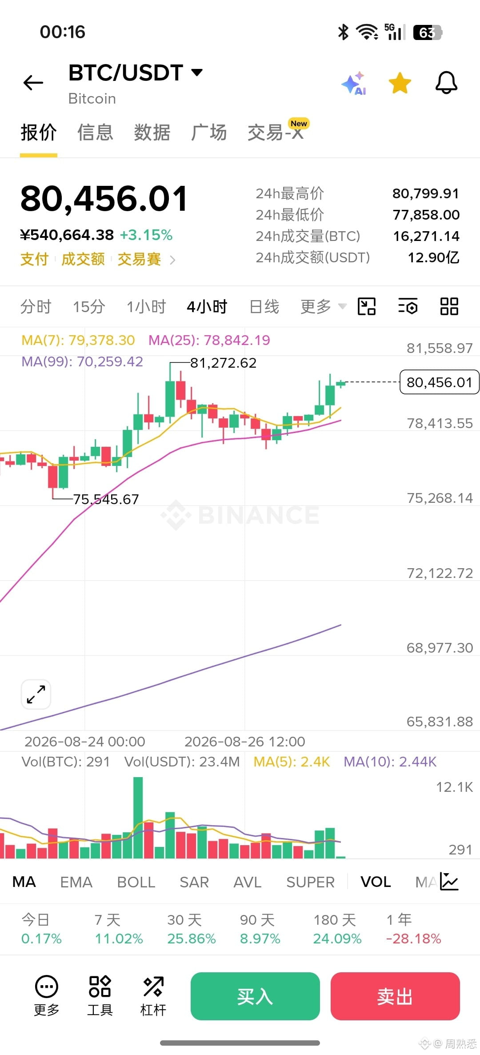Tap the 30 天 25.86% performance
The width and height of the screenshot is (480, 1055).
[192, 929]
